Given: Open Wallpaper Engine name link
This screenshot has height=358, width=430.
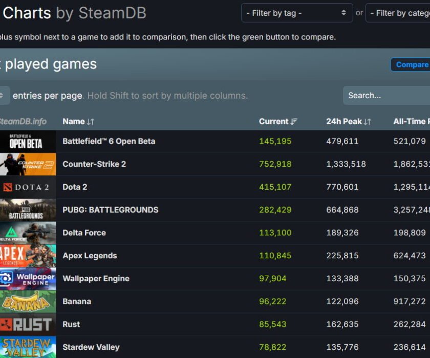Looking at the screenshot, I should (96, 278).
